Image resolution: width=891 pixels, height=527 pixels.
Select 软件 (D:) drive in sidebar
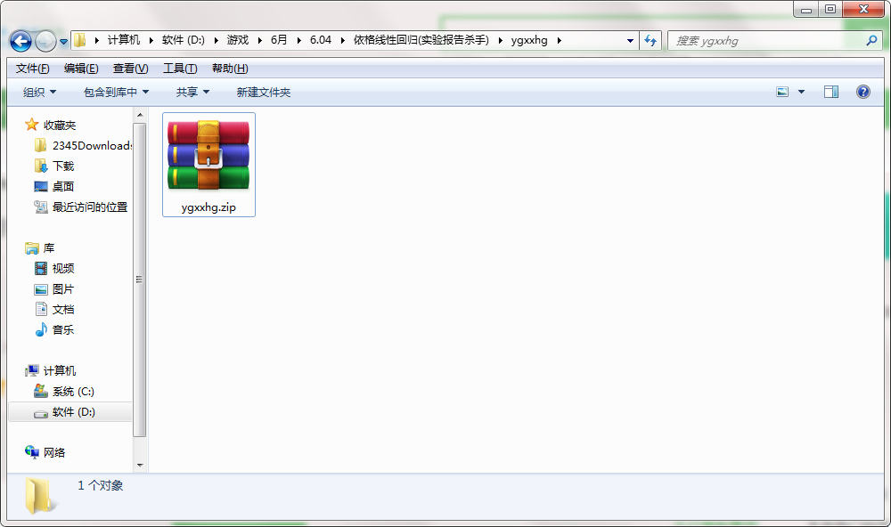tap(70, 411)
